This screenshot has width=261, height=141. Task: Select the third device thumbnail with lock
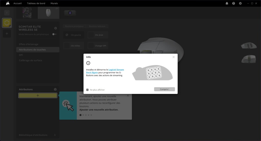pyautogui.click(x=70, y=13)
